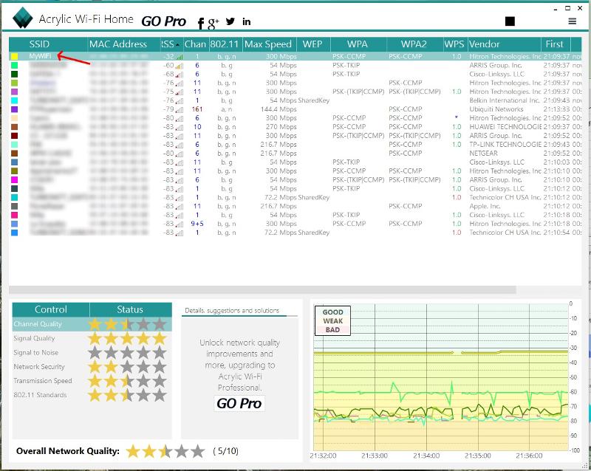Screen dimensions: 591x471
Task: Select the HUAWEI TECHNOLOGIE vendor cell
Action: (505, 127)
